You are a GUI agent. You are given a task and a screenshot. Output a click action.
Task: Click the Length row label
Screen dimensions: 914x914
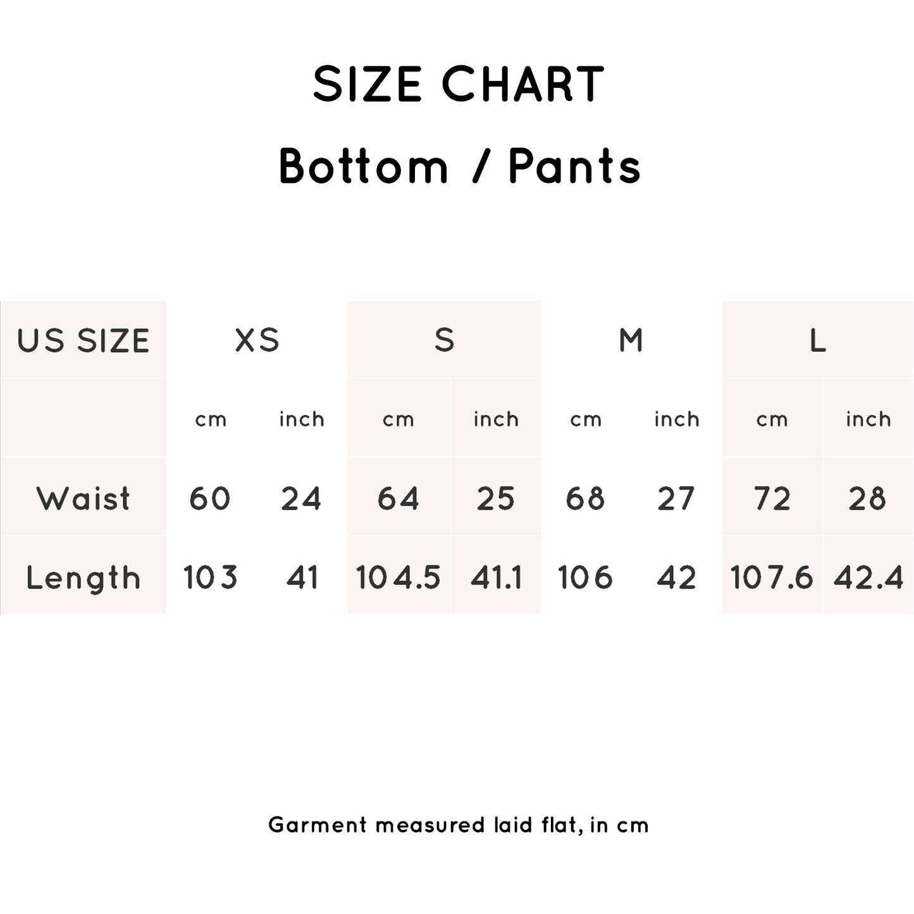(x=83, y=577)
